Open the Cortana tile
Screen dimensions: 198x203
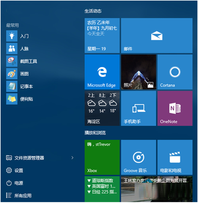175,72
